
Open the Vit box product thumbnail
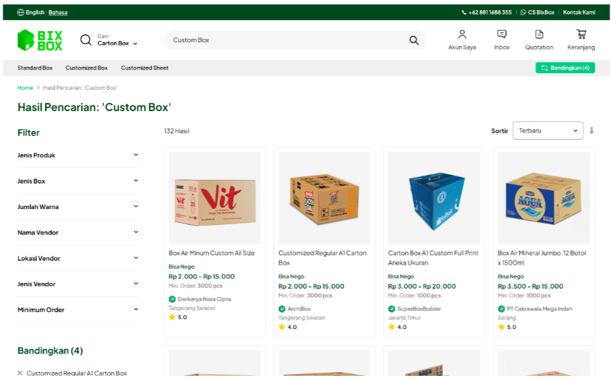214,198
